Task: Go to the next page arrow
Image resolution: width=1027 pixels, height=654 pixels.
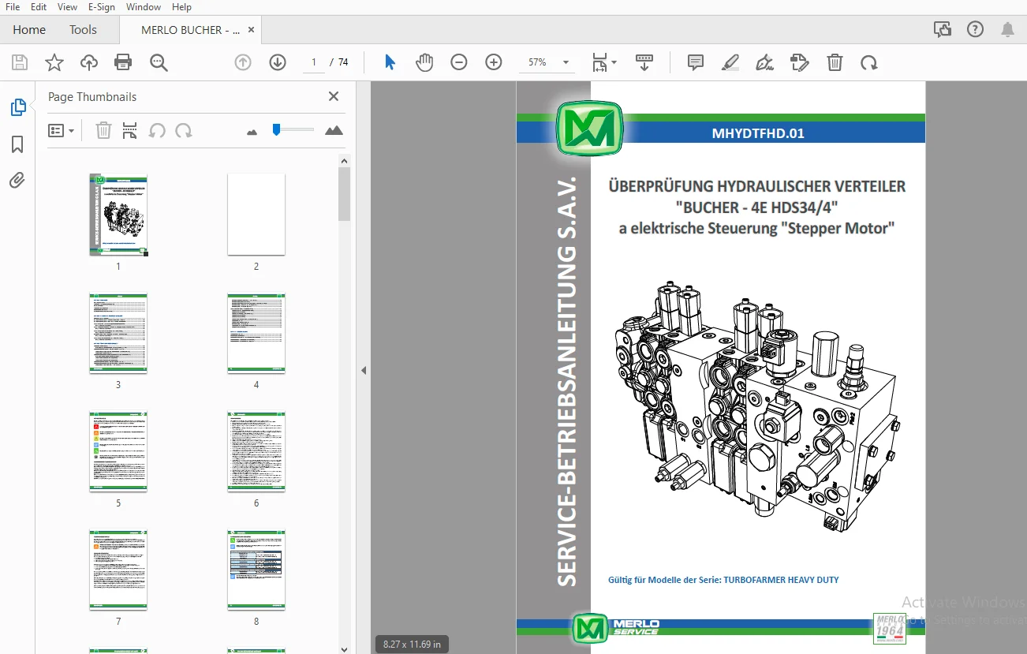Action: tap(278, 62)
